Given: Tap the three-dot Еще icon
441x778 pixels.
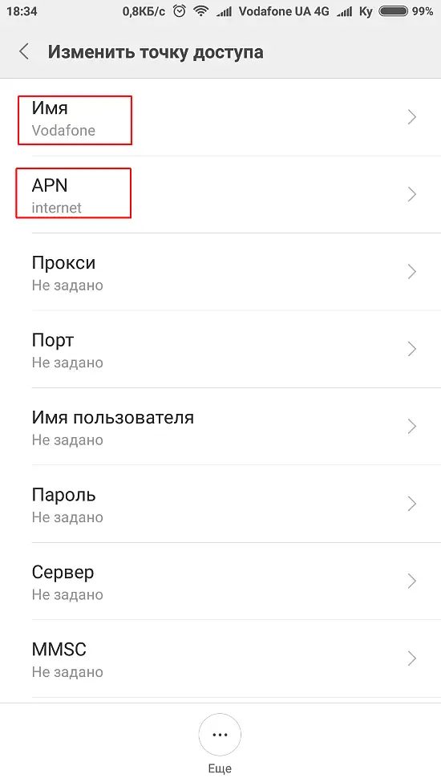Looking at the screenshot, I should [220, 735].
